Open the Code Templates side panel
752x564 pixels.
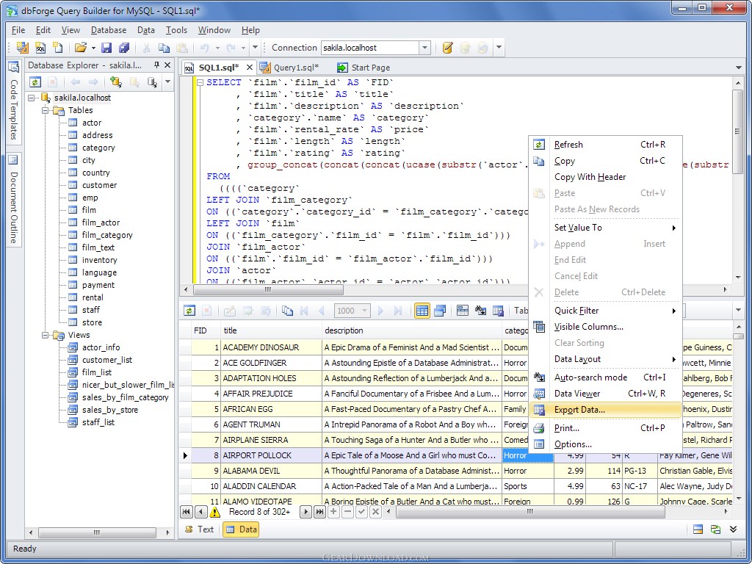click(x=13, y=101)
